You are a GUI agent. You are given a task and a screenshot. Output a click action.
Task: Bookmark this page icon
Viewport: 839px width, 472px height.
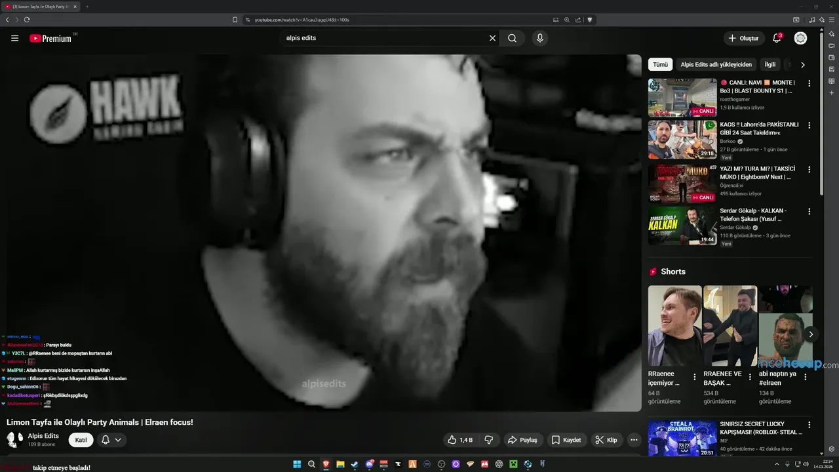click(x=235, y=20)
